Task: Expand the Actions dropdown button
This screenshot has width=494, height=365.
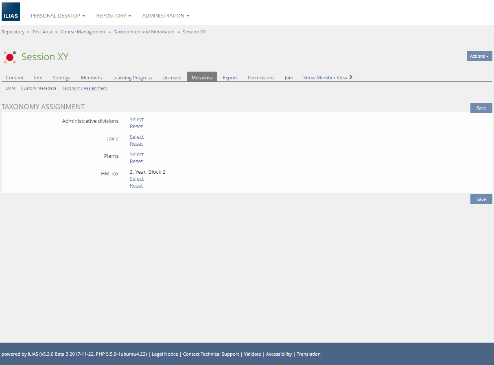Action: point(479,56)
